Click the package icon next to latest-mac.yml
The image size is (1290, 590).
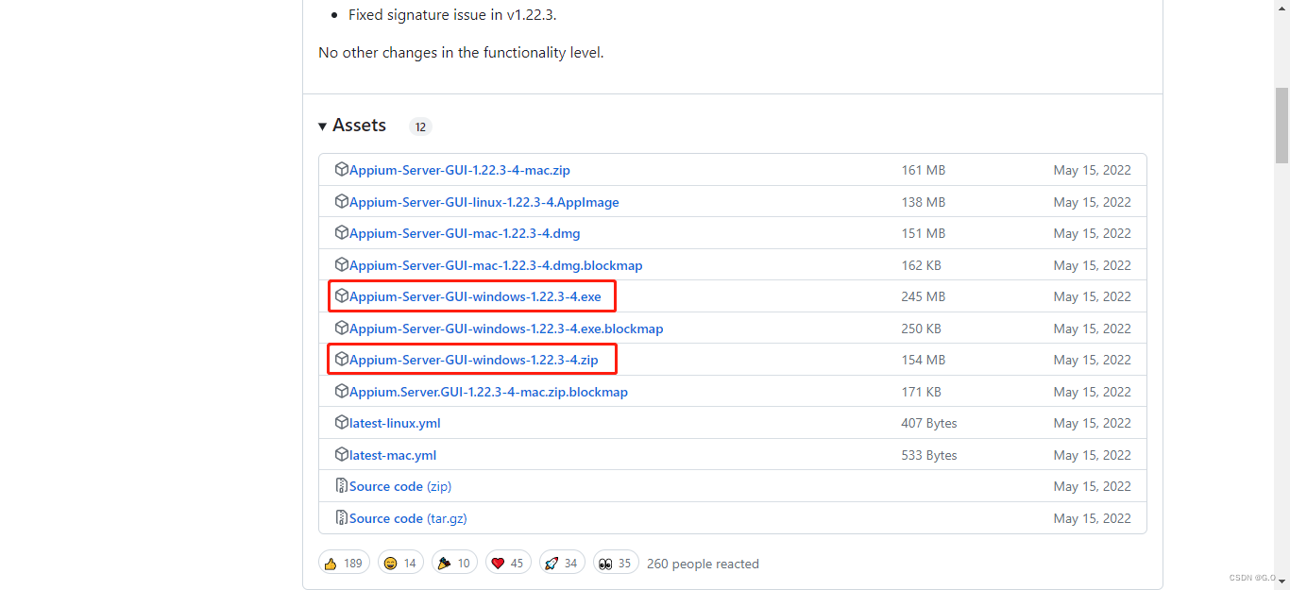click(341, 454)
